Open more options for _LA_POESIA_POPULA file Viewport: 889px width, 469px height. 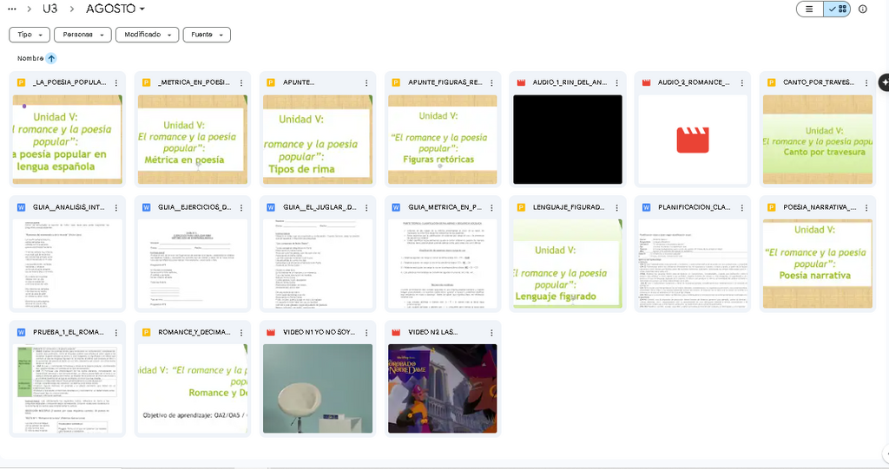point(116,82)
